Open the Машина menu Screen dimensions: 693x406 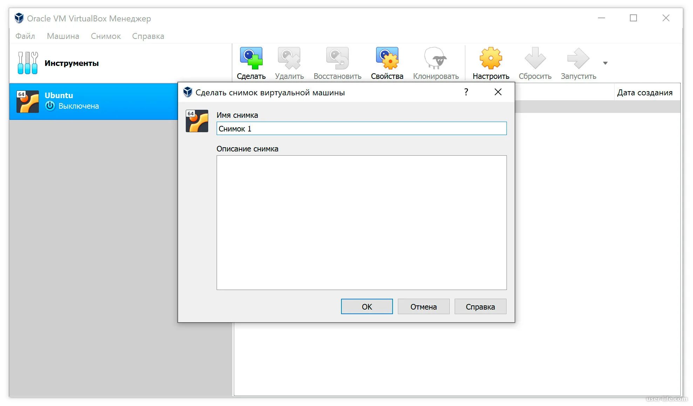(63, 36)
